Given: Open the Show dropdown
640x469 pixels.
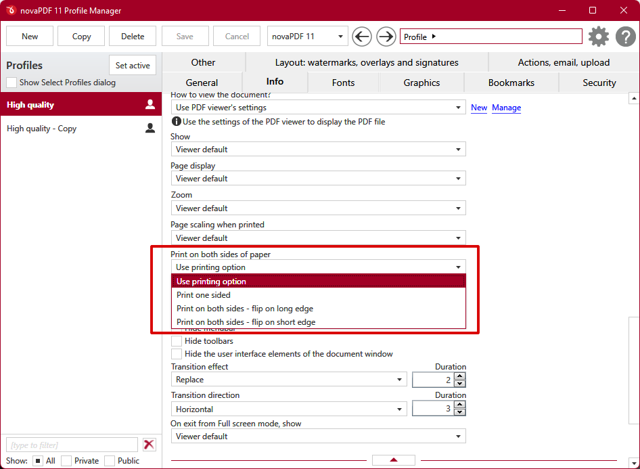Looking at the screenshot, I should pos(319,150).
